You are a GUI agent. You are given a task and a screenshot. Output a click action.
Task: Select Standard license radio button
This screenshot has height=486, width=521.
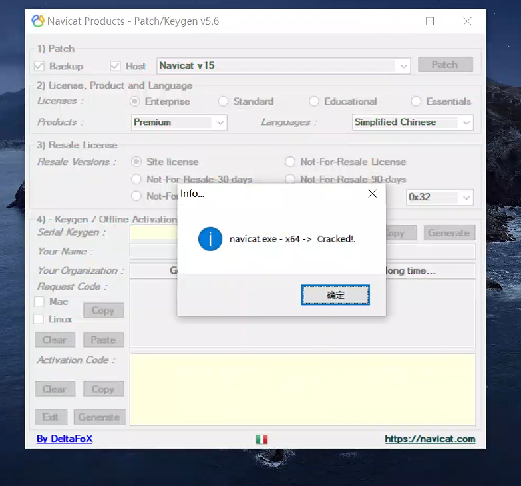[x=223, y=101]
